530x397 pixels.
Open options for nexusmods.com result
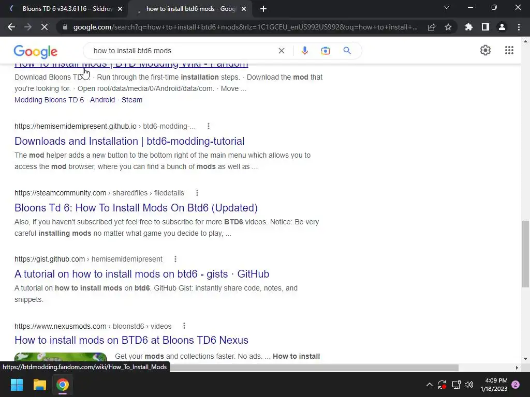click(x=184, y=326)
